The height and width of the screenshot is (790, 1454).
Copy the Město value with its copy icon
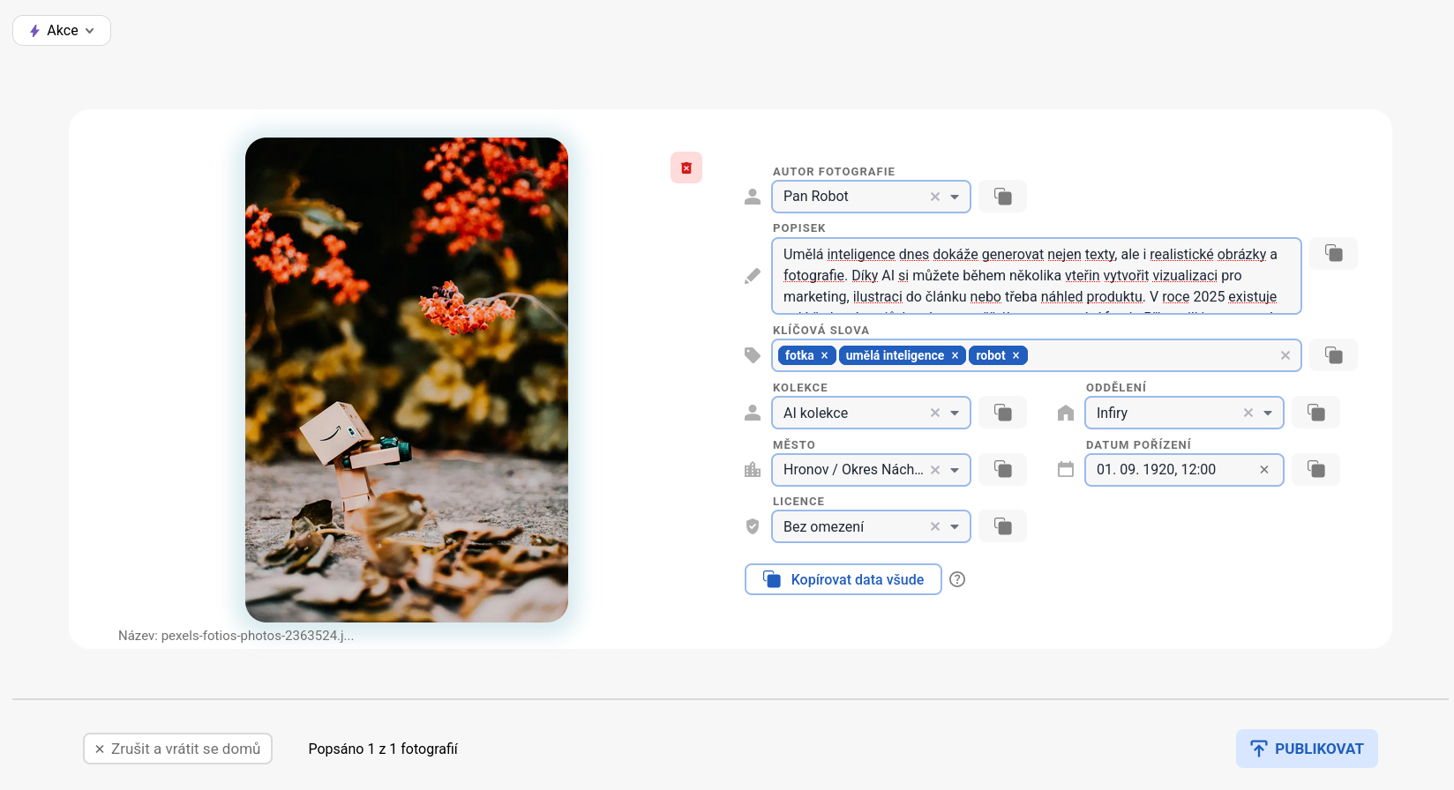[x=1002, y=469]
